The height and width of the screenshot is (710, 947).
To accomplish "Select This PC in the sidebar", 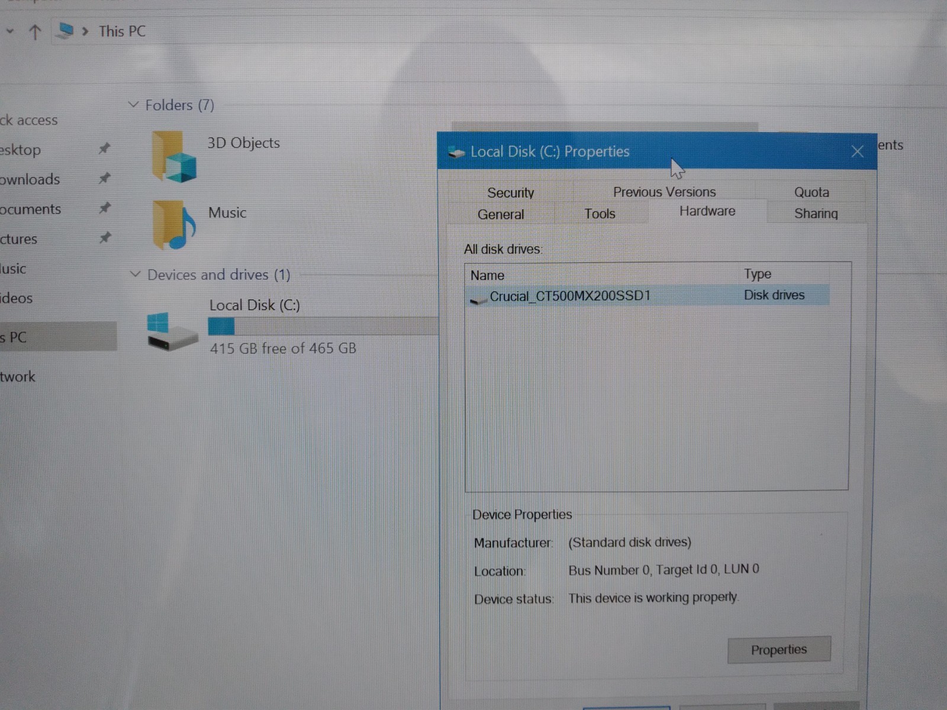I will pos(58,337).
